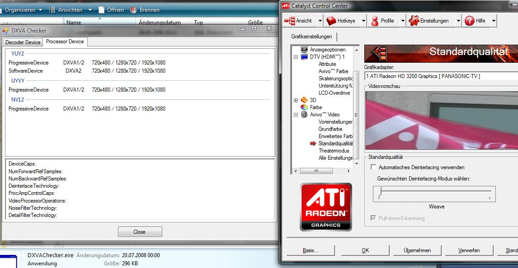Screen dimensions: 518x268
Task: Click the Close button in DXVA Checker
Action: point(140,232)
